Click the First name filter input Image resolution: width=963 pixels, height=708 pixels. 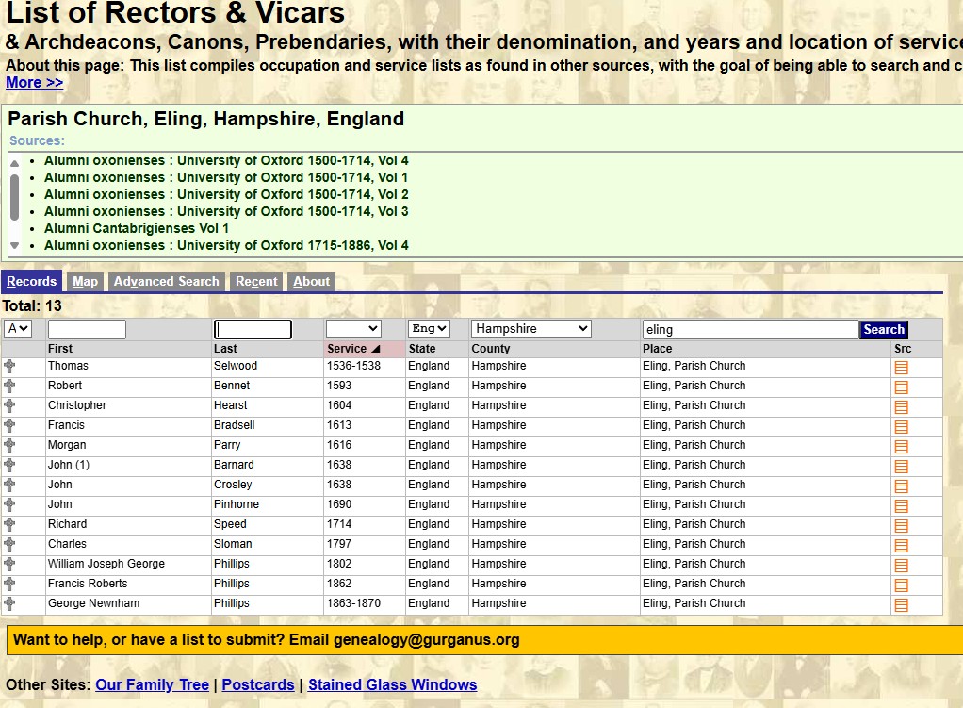(87, 329)
